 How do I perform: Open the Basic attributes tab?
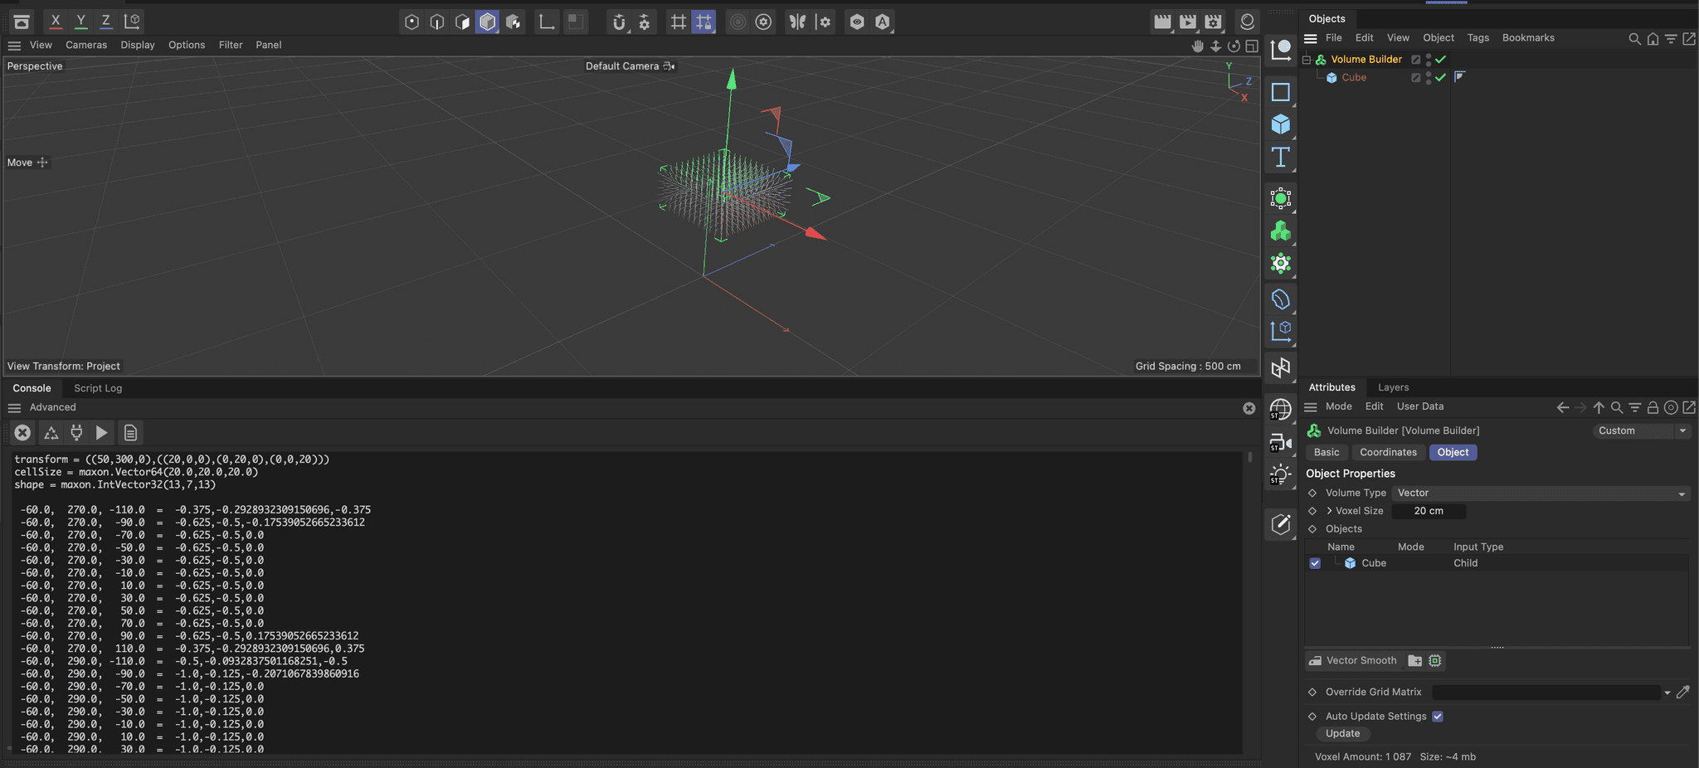pyautogui.click(x=1327, y=452)
